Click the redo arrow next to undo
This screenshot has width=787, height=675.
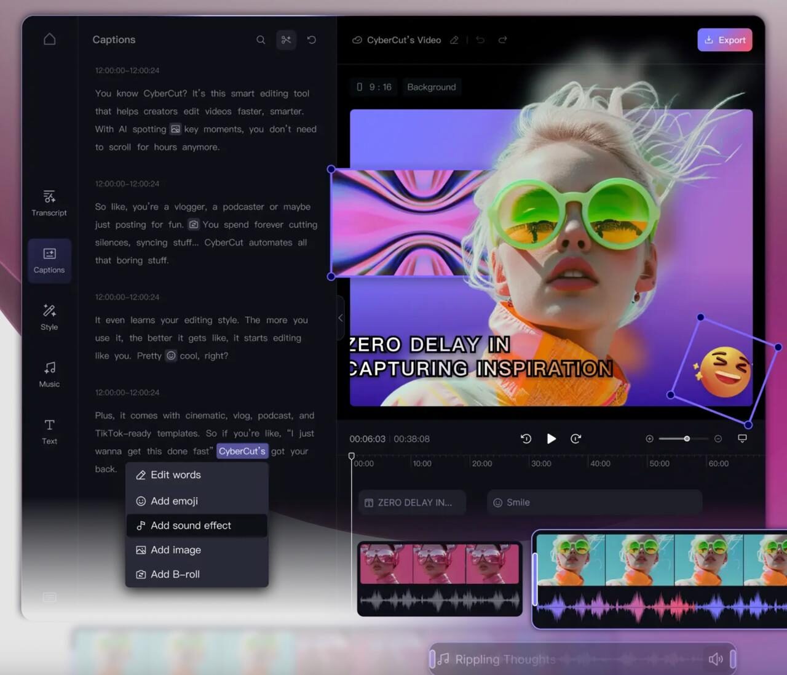[502, 39]
